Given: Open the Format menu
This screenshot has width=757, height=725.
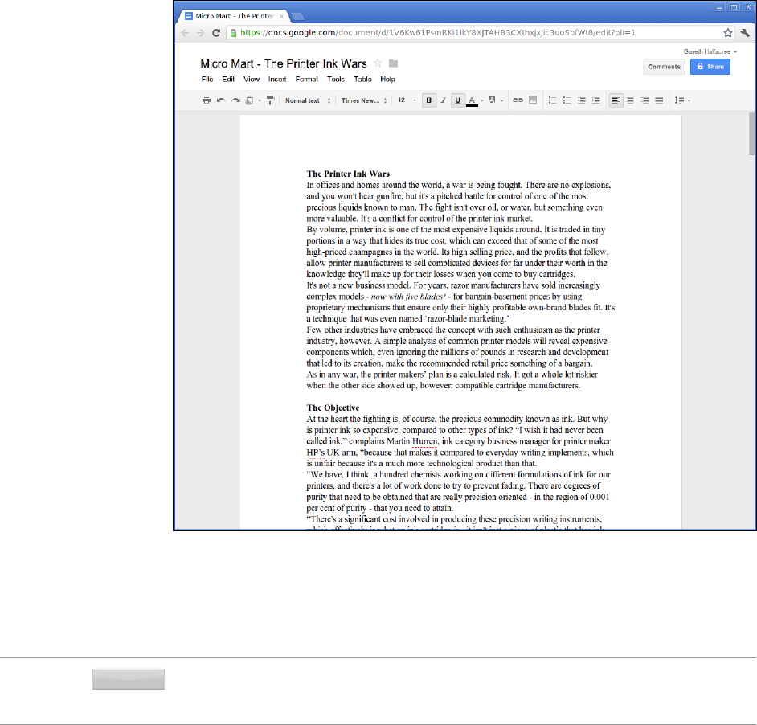Looking at the screenshot, I should (x=306, y=80).
